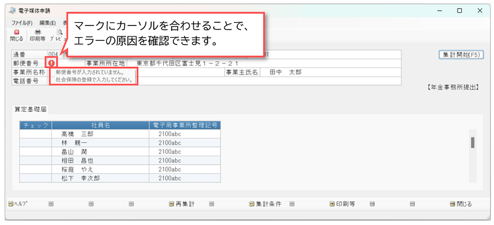The width and height of the screenshot is (494, 225).
Task: Click the 電話番号 field label
Action: tap(26, 81)
